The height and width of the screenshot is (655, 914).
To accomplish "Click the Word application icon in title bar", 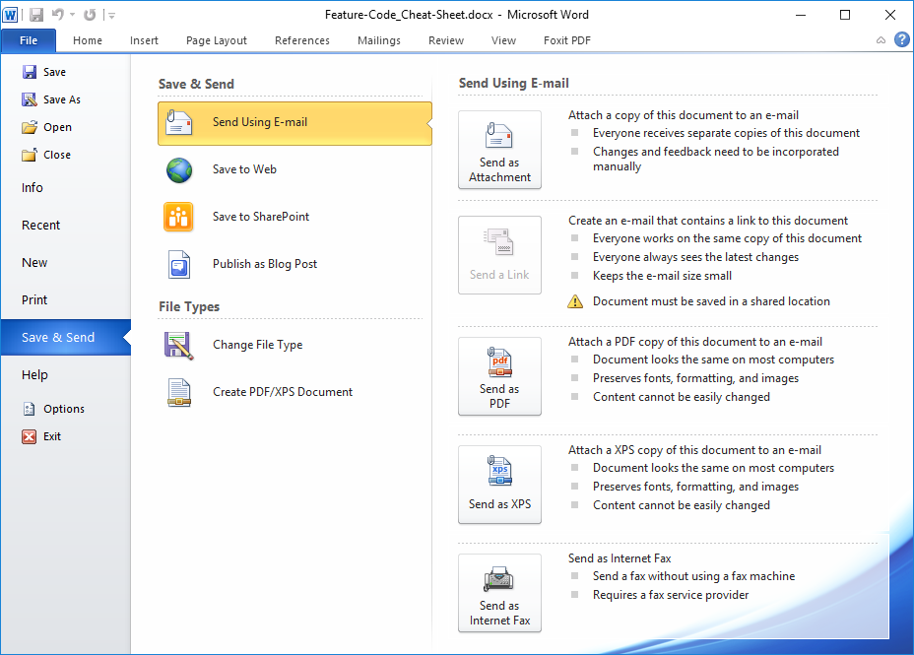I will click(x=10, y=15).
